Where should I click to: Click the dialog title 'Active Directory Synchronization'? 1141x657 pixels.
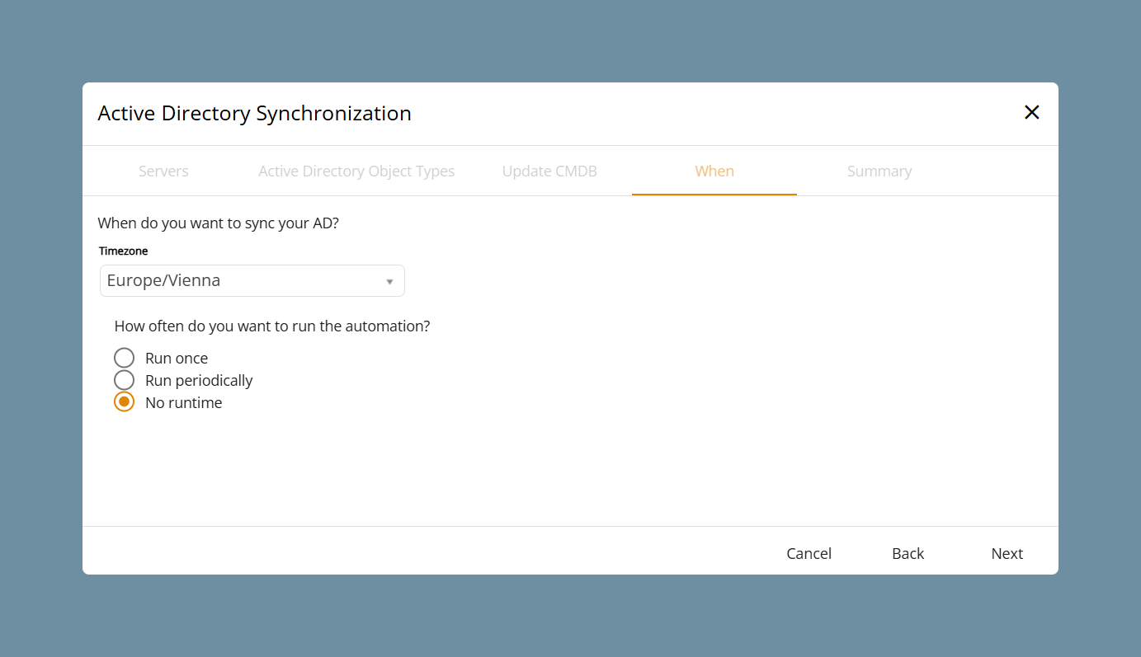coord(254,113)
